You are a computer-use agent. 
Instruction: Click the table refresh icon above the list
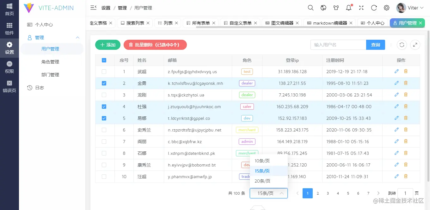pos(402,45)
